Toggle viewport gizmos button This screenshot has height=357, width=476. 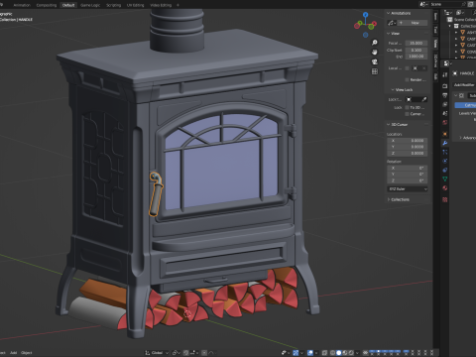296,353
